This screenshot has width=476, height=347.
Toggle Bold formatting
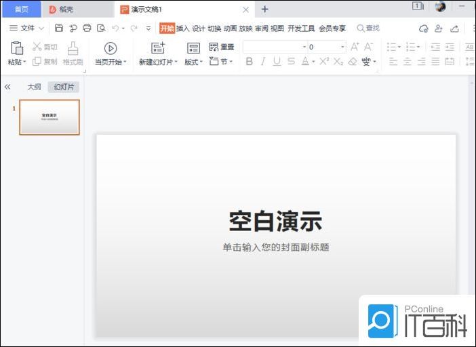[x=250, y=62]
